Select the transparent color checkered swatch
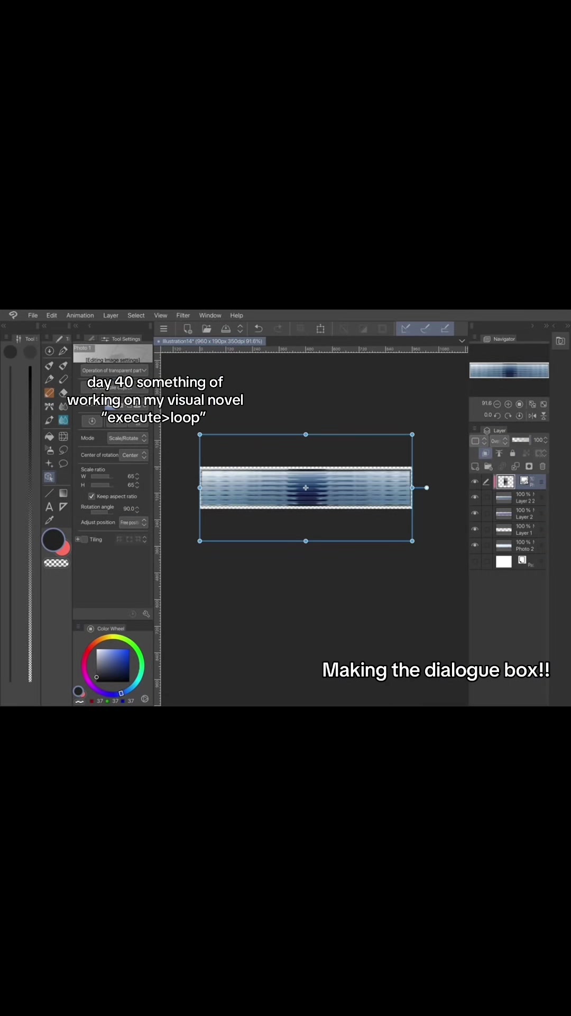Image resolution: width=571 pixels, height=1016 pixels. pyautogui.click(x=56, y=563)
